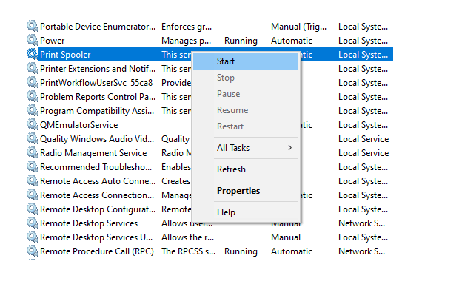Select the Portable Device Enumerator service name
The width and height of the screenshot is (462, 287).
pyautogui.click(x=98, y=27)
